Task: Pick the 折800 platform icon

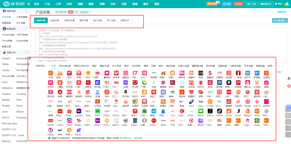Action: (x=51, y=82)
